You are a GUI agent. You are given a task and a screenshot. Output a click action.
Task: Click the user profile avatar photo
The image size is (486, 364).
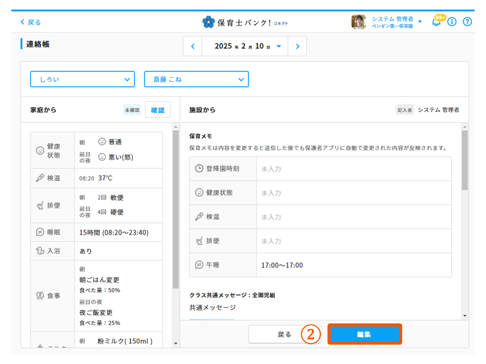[358, 22]
